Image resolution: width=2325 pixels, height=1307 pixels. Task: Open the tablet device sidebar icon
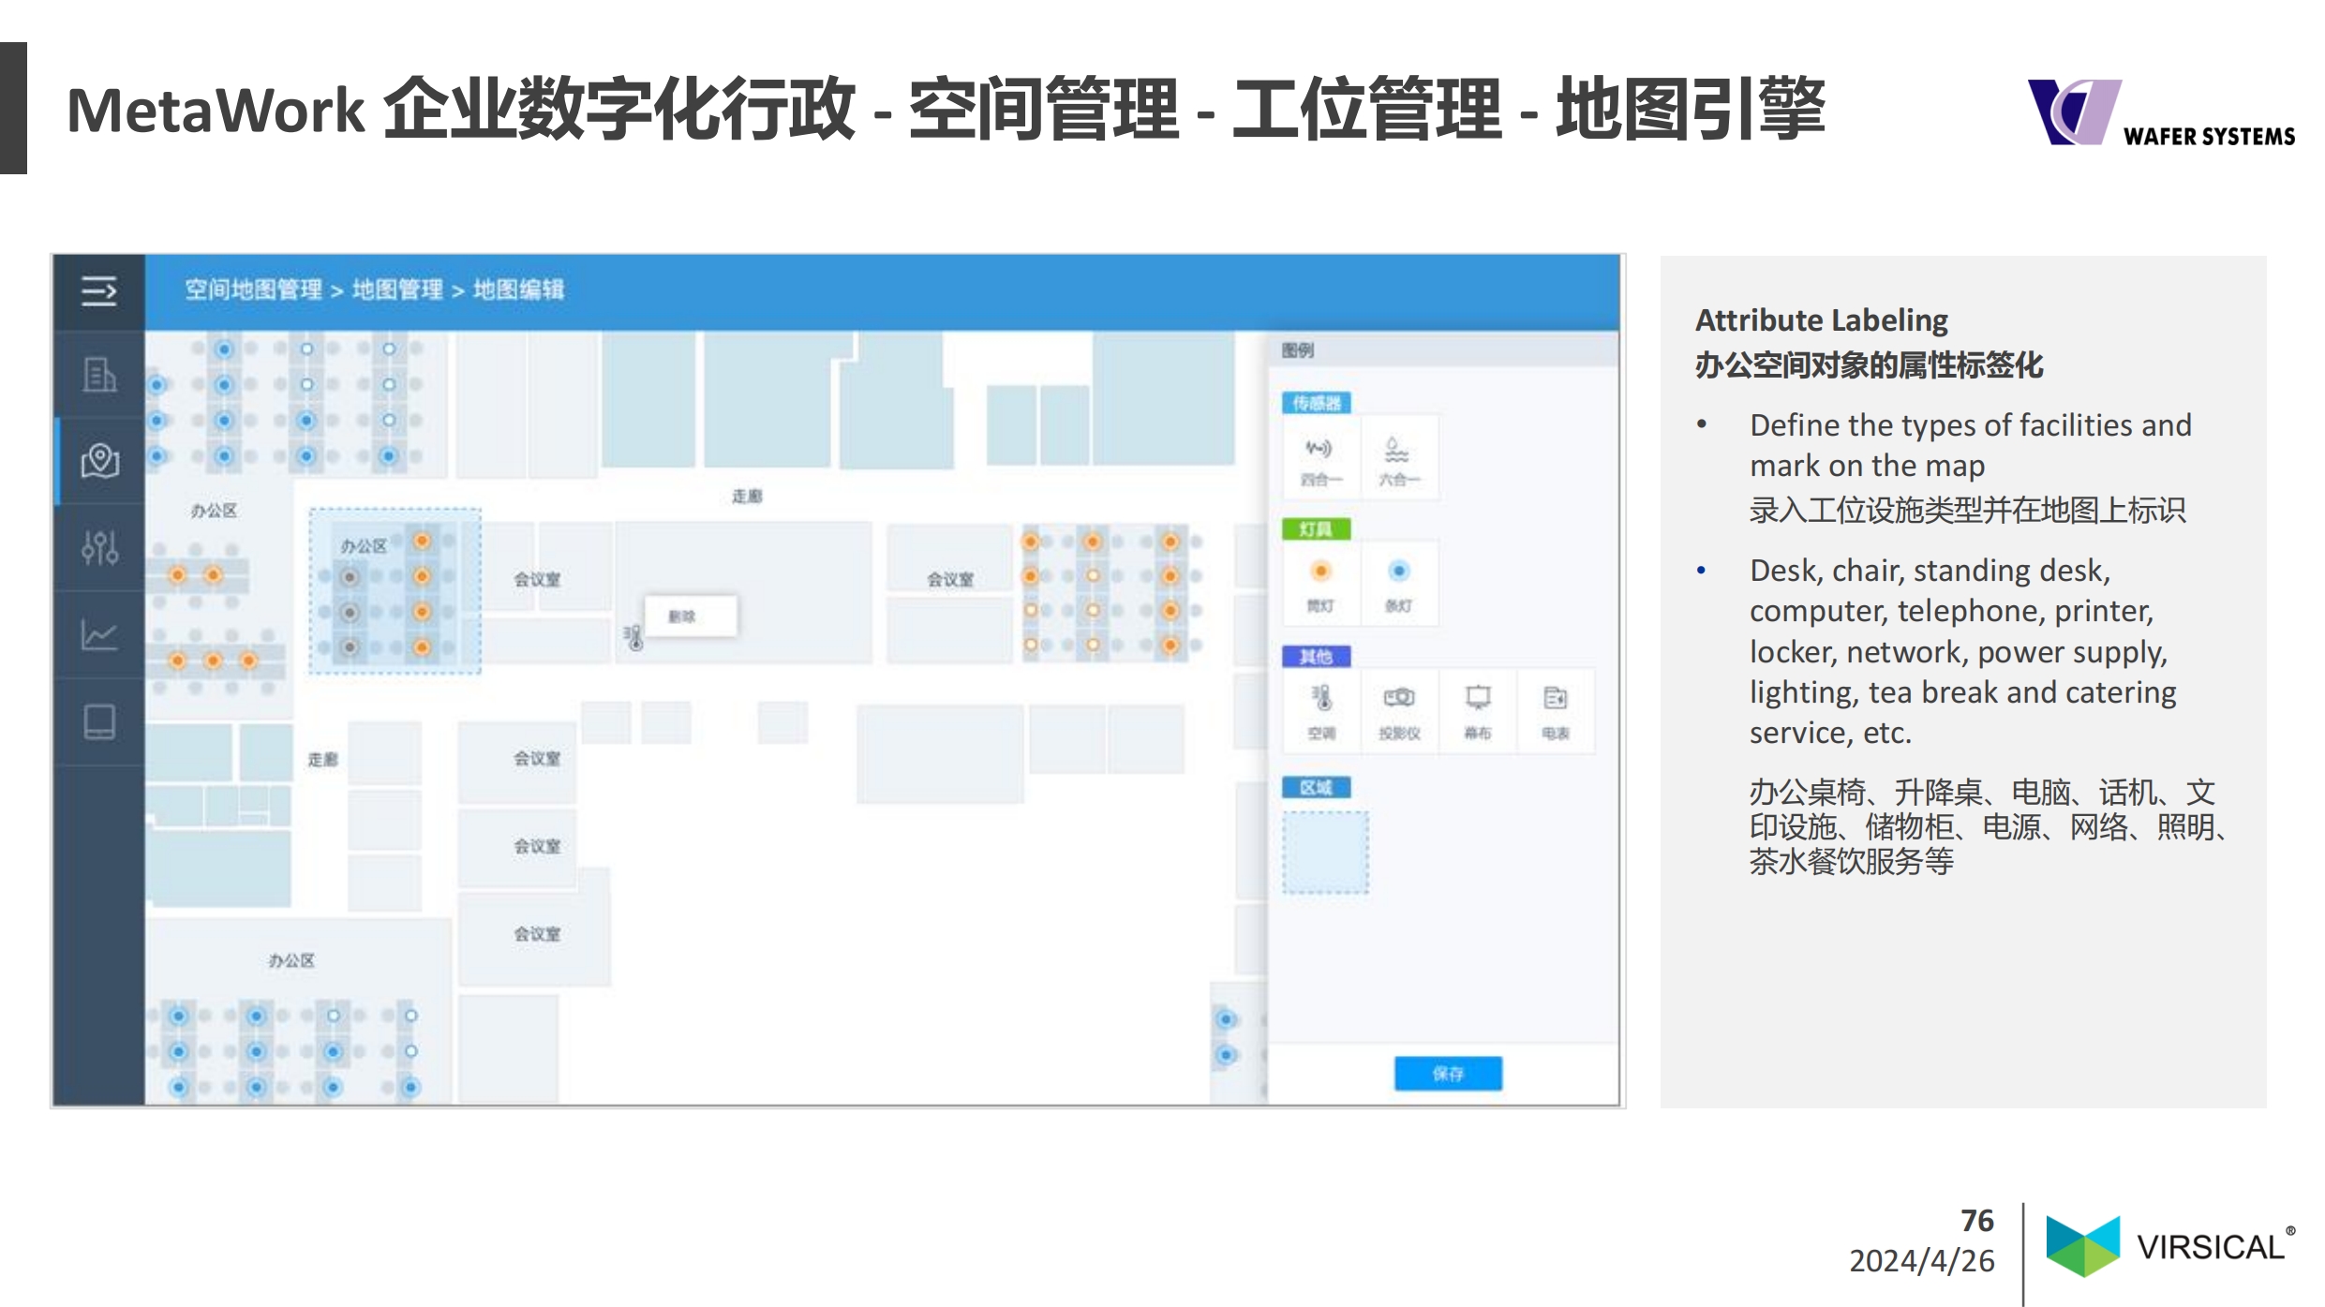(99, 722)
